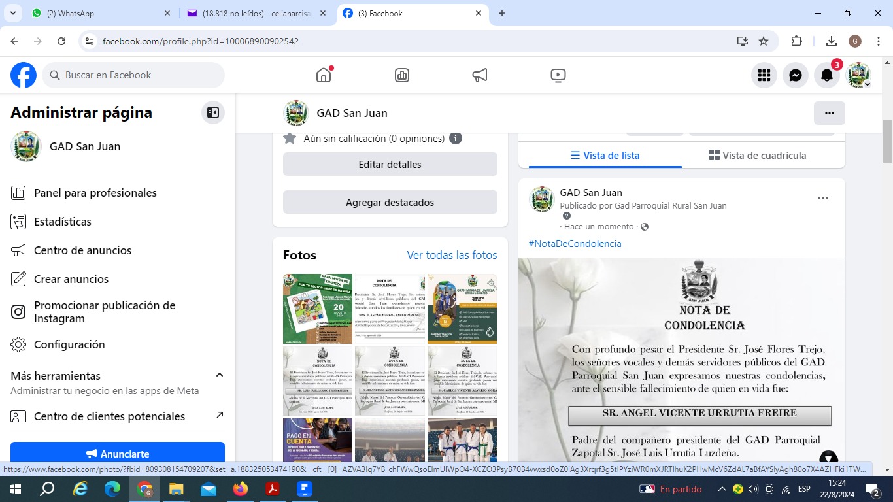Image resolution: width=893 pixels, height=502 pixels.
Task: Open notifications bell icon
Action: click(x=827, y=75)
